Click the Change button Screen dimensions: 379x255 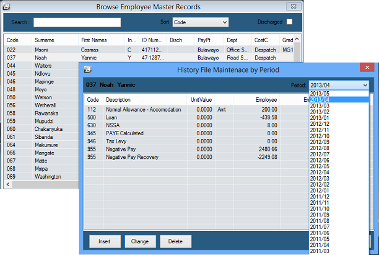tap(140, 241)
